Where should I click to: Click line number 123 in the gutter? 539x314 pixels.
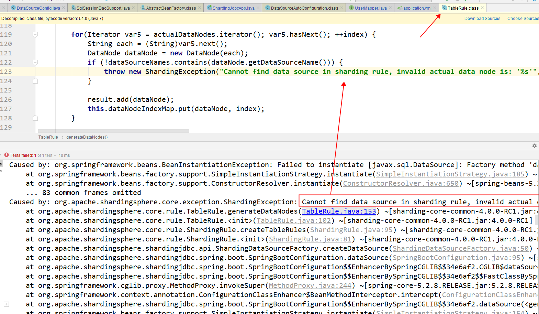pos(6,72)
